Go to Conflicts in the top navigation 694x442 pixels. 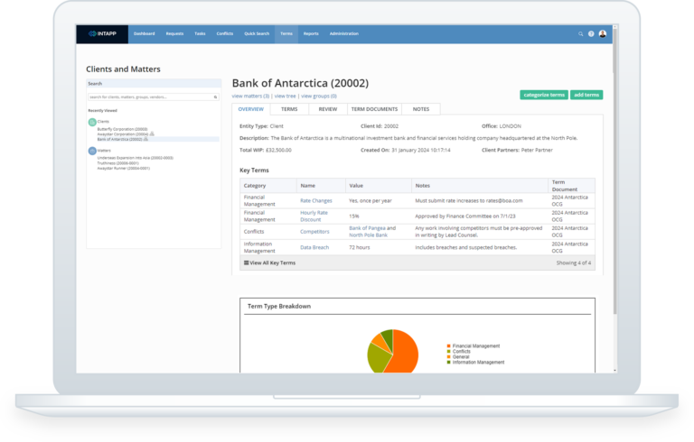coord(225,33)
